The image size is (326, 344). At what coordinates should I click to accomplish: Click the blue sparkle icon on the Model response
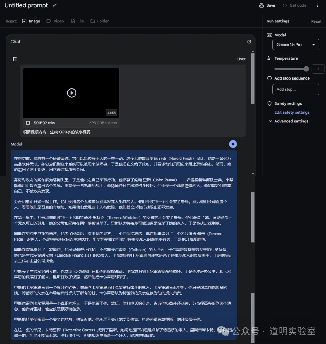pyautogui.click(x=233, y=144)
